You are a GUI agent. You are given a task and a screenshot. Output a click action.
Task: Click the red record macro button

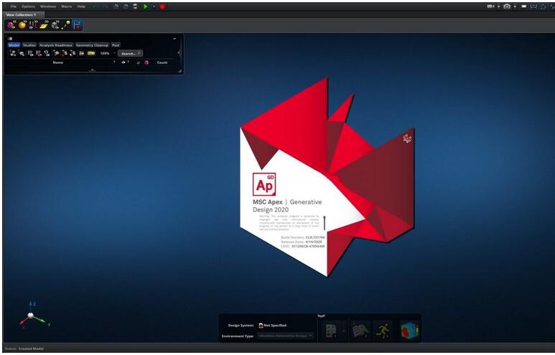(162, 6)
